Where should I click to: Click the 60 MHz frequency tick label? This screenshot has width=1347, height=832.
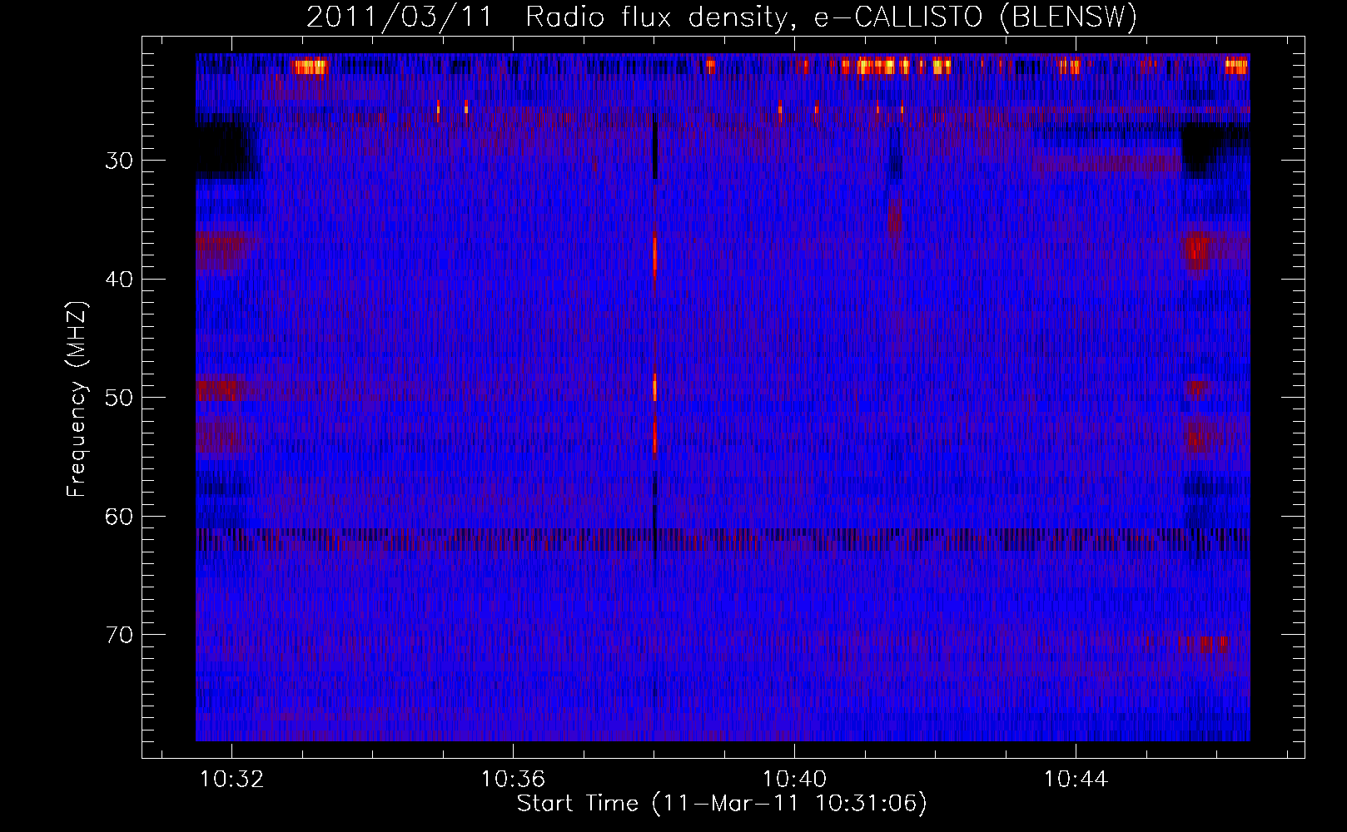click(119, 516)
